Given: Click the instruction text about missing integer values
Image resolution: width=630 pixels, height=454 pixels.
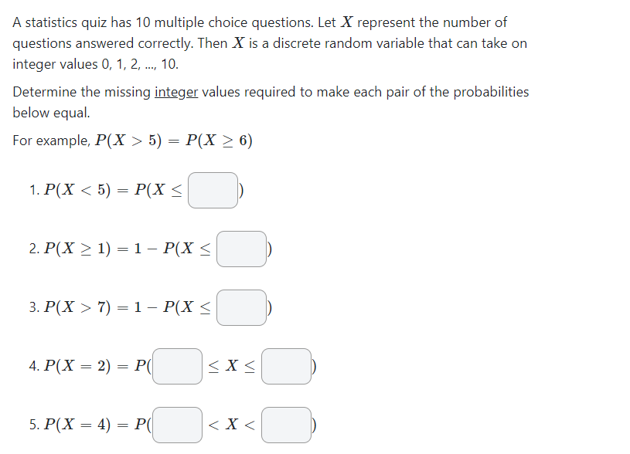Looking at the screenshot, I should click(270, 102).
